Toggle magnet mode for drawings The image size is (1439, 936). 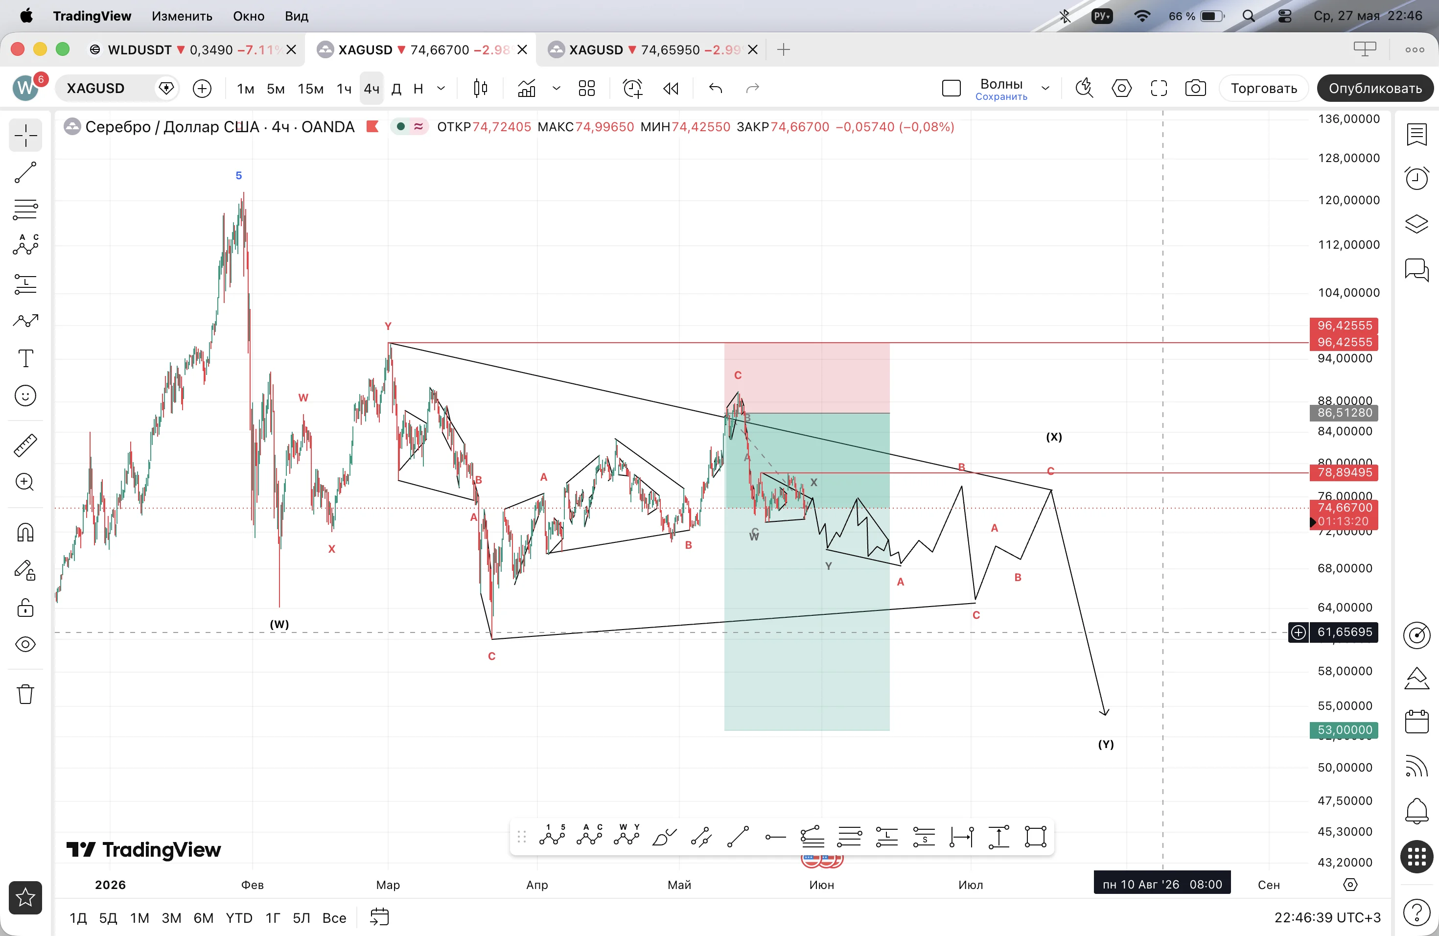pyautogui.click(x=25, y=532)
